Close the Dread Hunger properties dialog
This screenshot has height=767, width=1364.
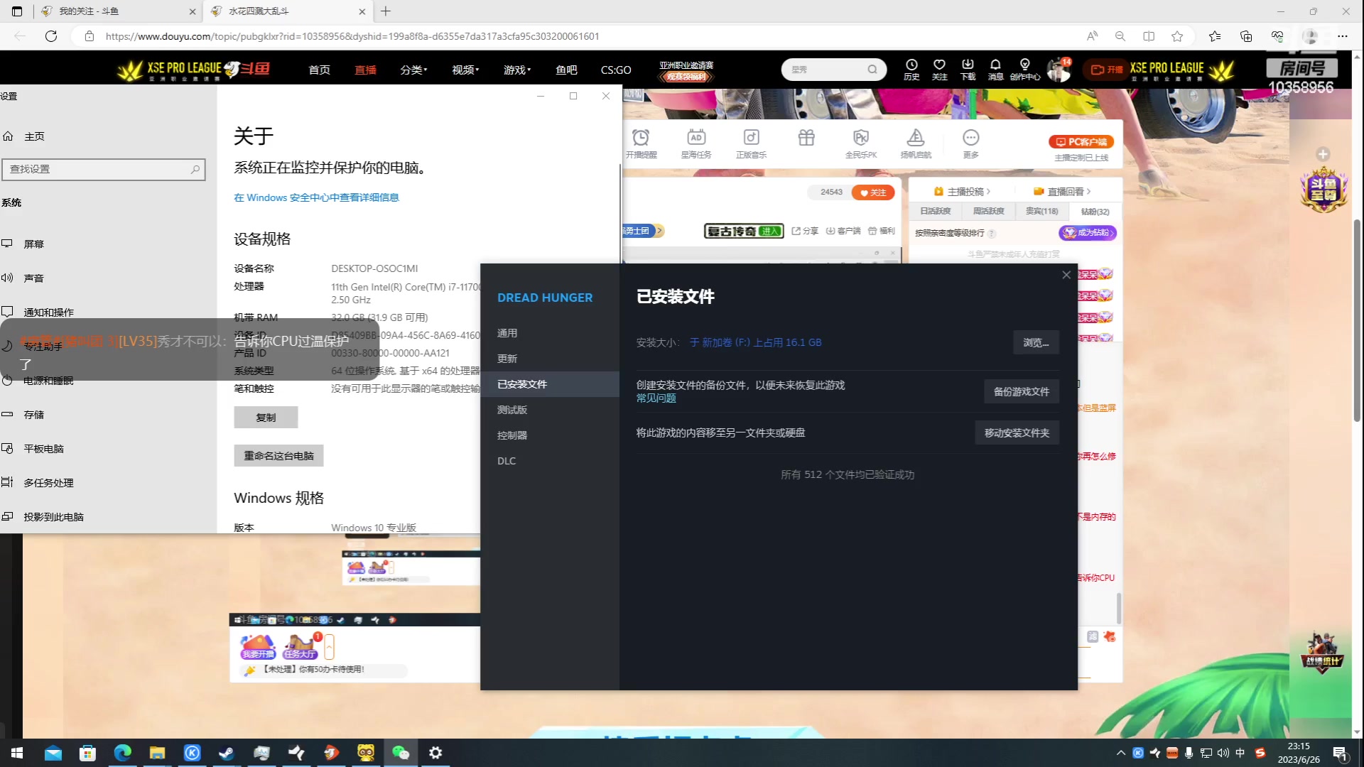click(1066, 275)
